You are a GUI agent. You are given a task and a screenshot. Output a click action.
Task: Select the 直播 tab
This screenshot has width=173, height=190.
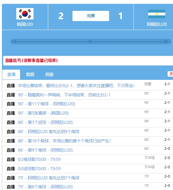[x=11, y=74]
